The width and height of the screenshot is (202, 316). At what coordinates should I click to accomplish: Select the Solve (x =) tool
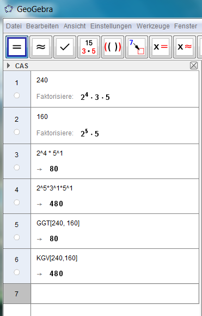[161, 47]
